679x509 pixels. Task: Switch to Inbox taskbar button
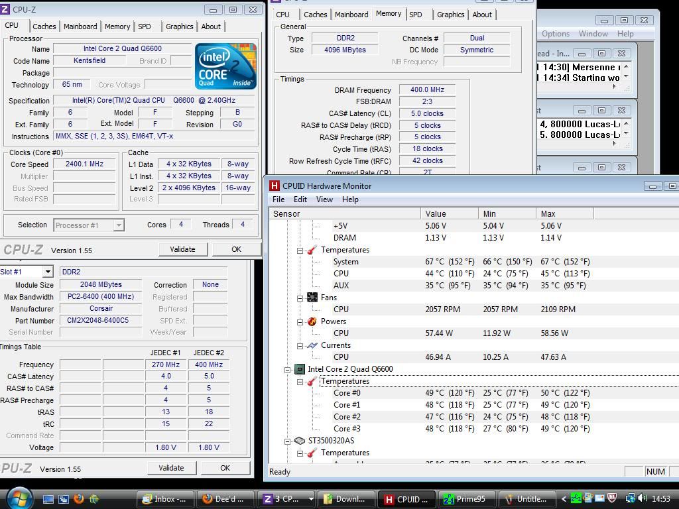(165, 499)
